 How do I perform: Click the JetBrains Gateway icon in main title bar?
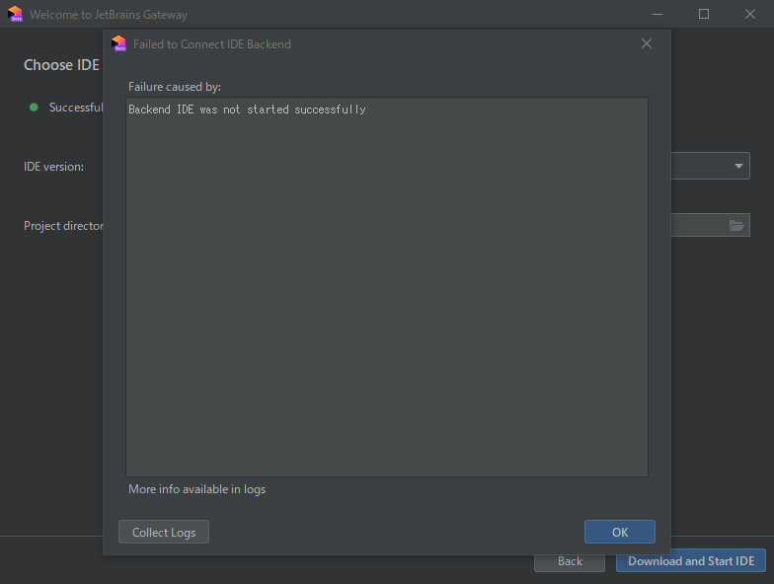click(x=15, y=15)
